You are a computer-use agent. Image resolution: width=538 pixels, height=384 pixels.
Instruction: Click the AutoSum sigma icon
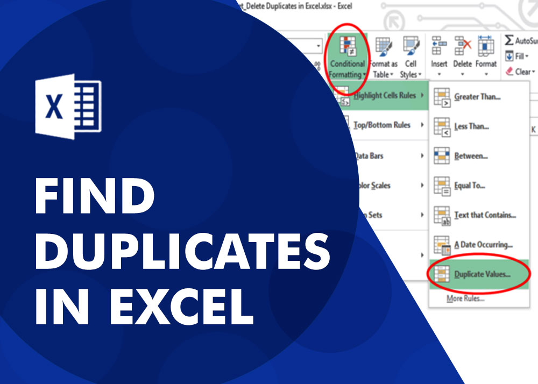(509, 40)
